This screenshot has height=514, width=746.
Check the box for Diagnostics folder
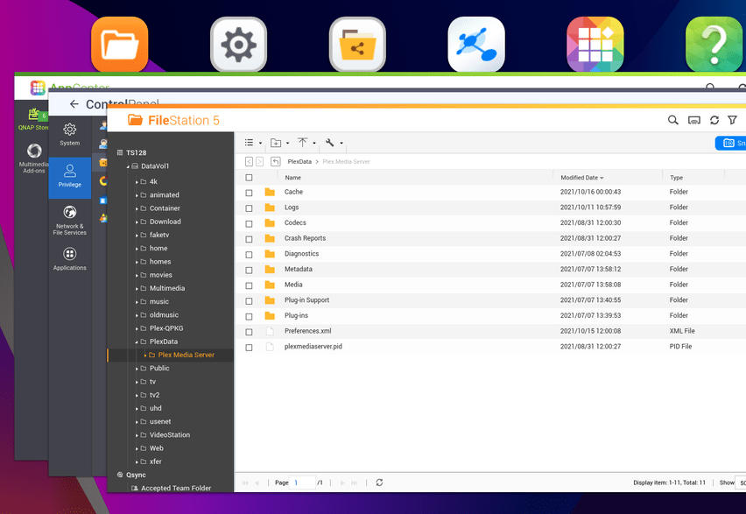coord(249,255)
